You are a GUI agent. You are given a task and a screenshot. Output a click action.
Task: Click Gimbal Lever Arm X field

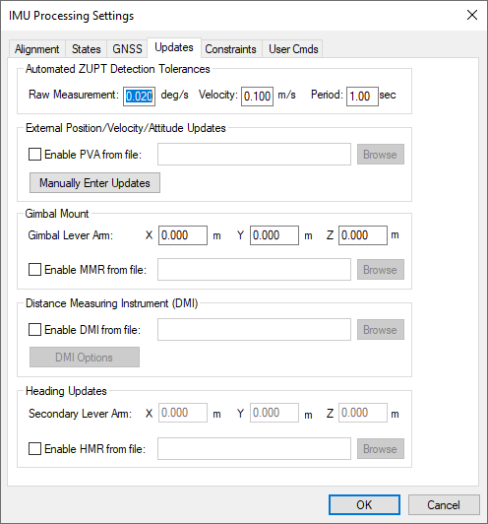183,235
